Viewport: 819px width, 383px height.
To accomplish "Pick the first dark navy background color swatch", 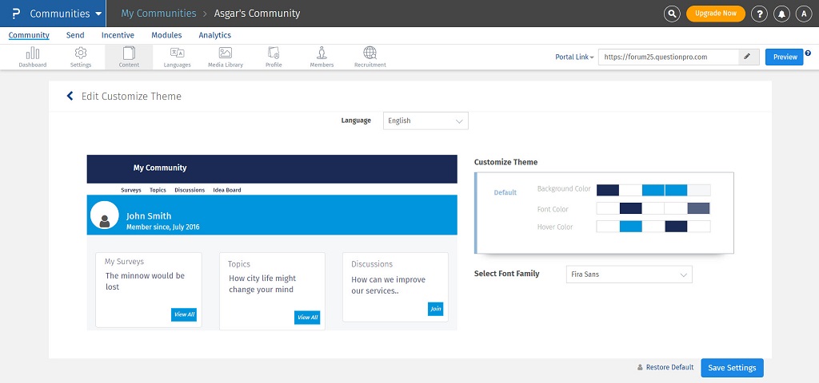I will pyautogui.click(x=608, y=190).
